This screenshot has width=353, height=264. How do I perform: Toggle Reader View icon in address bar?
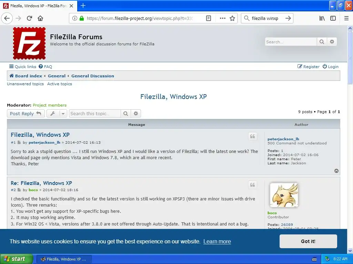209,18
